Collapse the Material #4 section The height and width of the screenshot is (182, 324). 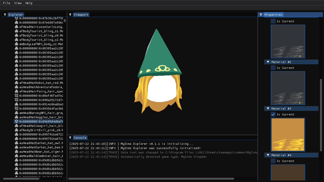click(268, 155)
